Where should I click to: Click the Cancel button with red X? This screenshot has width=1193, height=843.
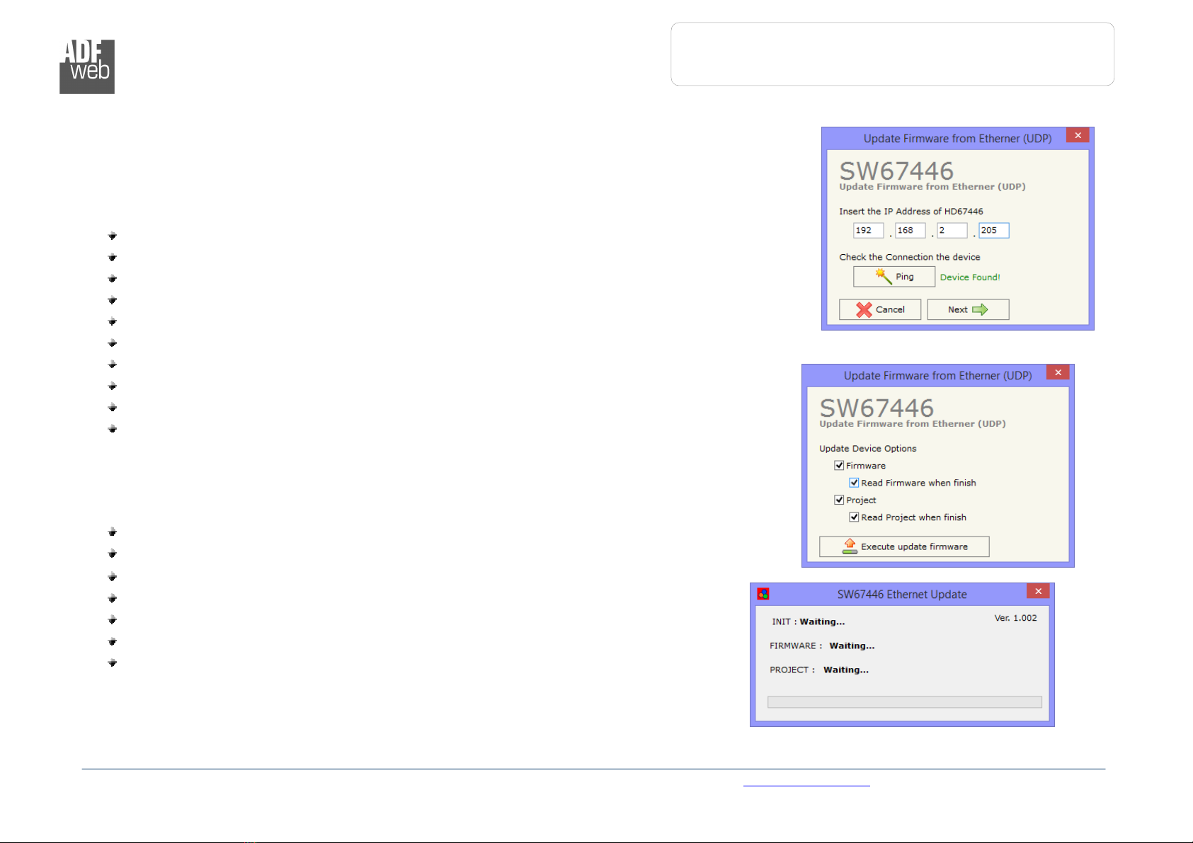pos(879,309)
